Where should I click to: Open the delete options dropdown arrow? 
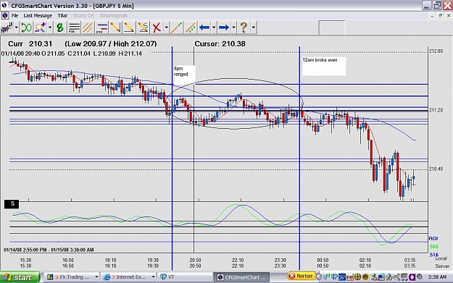click(167, 28)
